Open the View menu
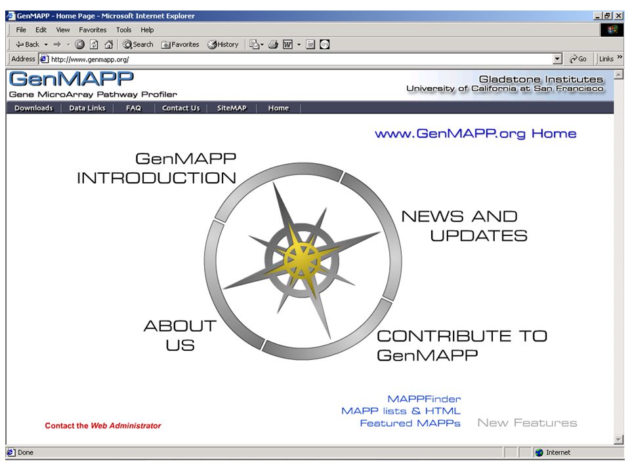Image resolution: width=630 pixels, height=472 pixels. [x=63, y=30]
